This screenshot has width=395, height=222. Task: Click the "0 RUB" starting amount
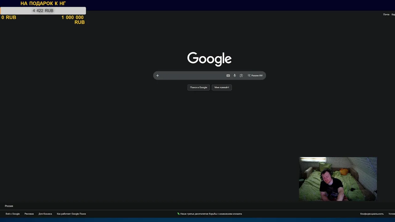pos(9,17)
